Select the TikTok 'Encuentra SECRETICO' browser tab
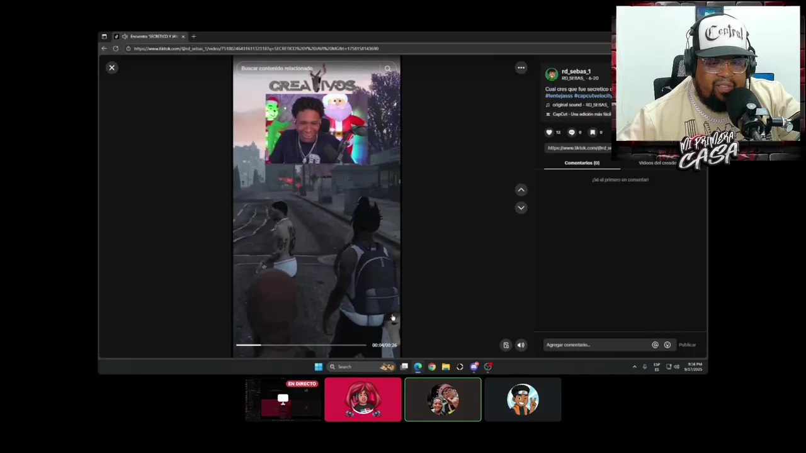Screen dimensions: 806x453 point(150,36)
